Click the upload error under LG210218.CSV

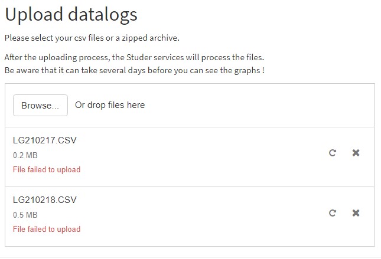pos(47,229)
